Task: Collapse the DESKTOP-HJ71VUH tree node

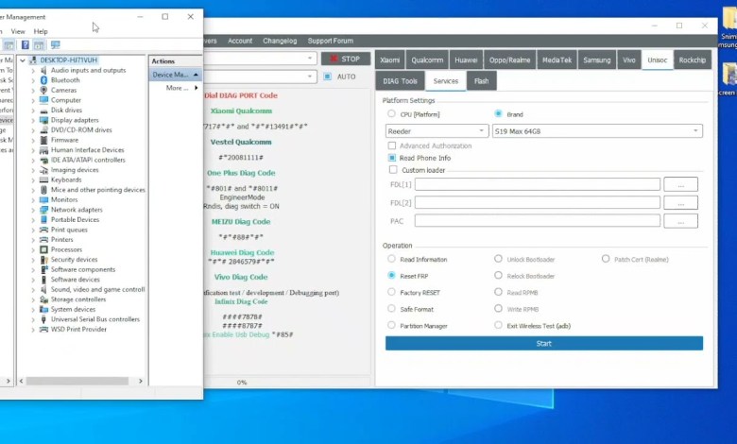Action: (x=22, y=60)
